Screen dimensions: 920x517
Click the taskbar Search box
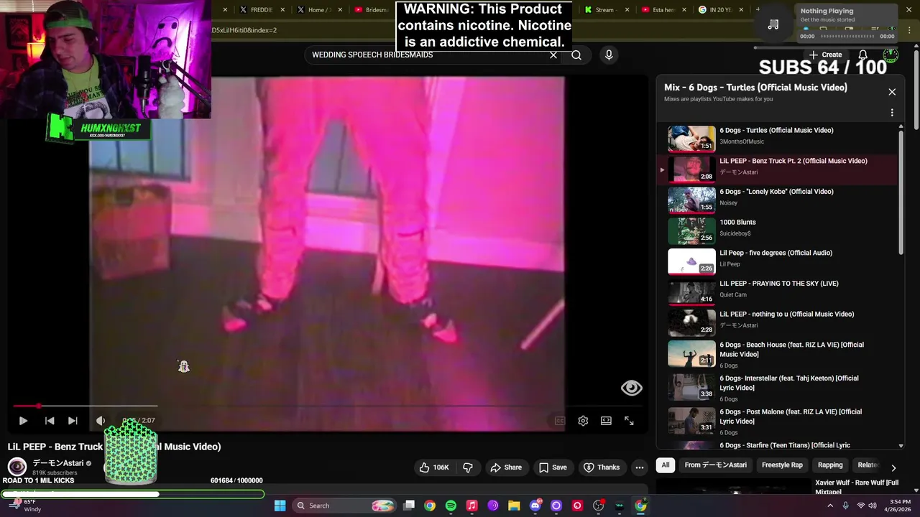coord(345,506)
